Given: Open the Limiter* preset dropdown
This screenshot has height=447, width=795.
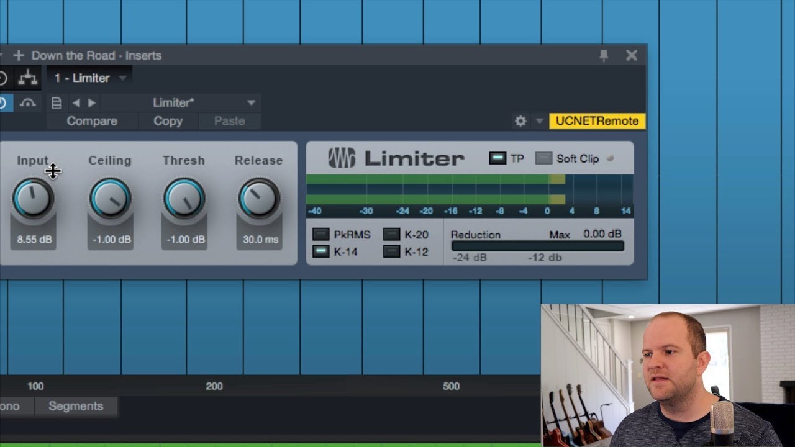Looking at the screenshot, I should [181, 103].
